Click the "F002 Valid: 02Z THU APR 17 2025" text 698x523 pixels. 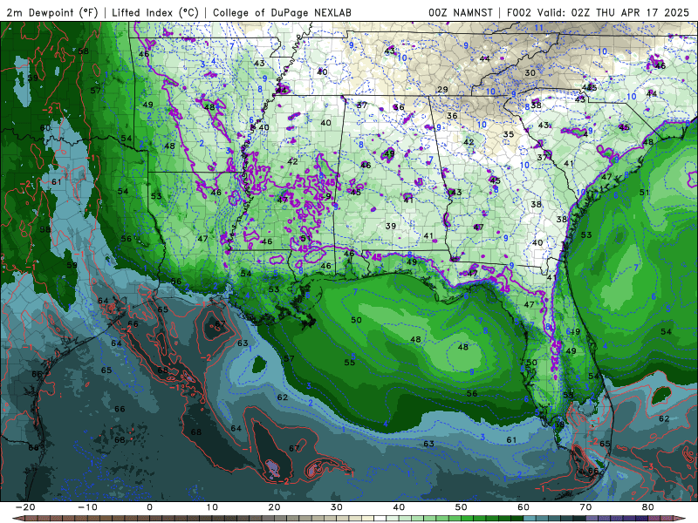click(598, 13)
